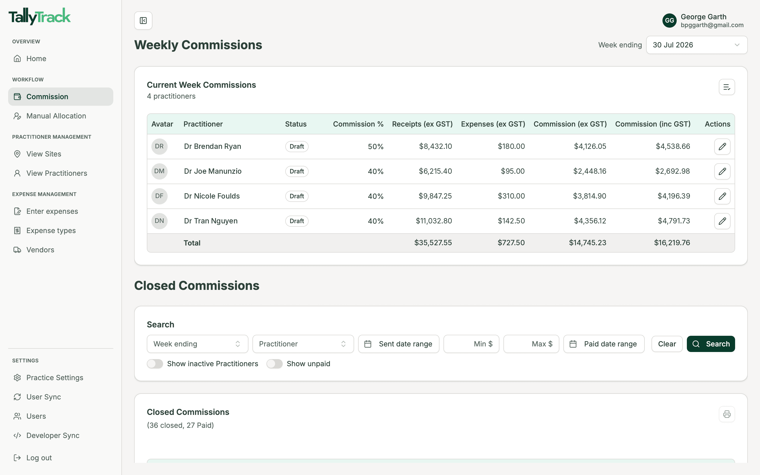
Task: Open Developer Sync
Action: point(60,435)
